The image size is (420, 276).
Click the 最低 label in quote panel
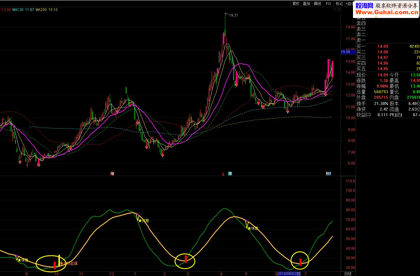click(x=394, y=86)
